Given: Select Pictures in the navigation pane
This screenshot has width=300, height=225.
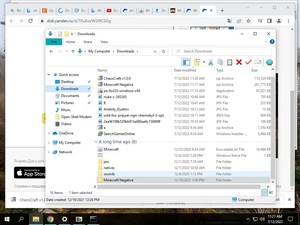Looking at the screenshot, I should point(67,103).
